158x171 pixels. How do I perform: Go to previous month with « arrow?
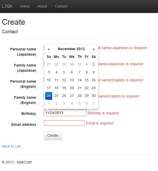pyautogui.click(x=49, y=49)
